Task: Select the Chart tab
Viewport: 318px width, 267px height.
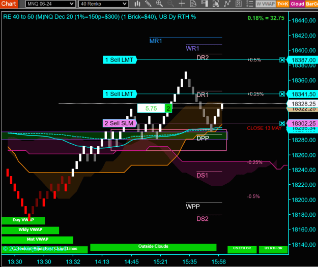Action: tap(9, 4)
